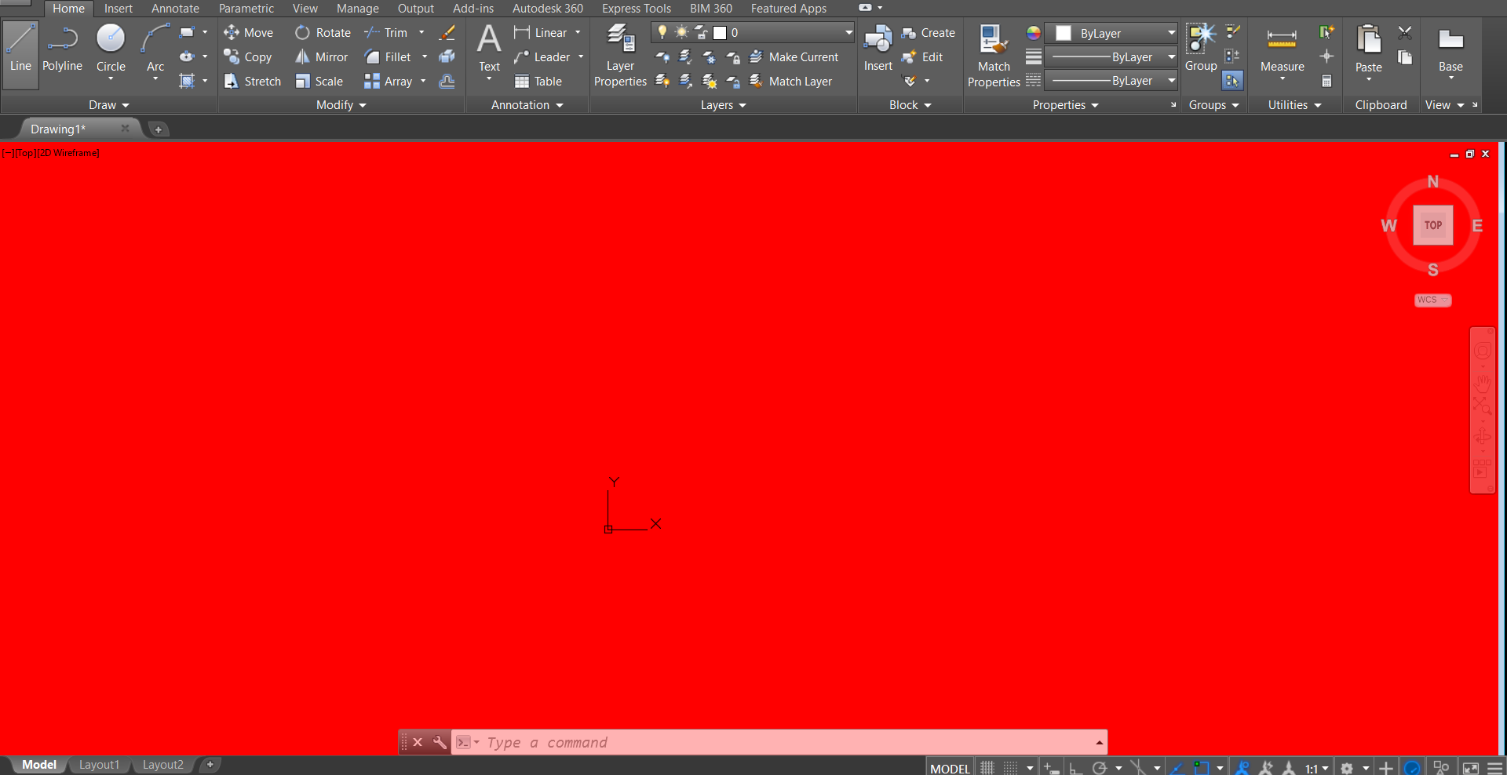Switch to the Annotate ribbon tab
The height and width of the screenshot is (775, 1507).
pyautogui.click(x=174, y=8)
